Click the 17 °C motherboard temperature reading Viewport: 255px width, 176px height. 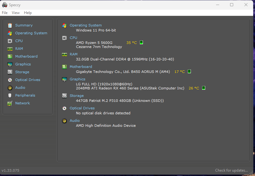click(180, 72)
